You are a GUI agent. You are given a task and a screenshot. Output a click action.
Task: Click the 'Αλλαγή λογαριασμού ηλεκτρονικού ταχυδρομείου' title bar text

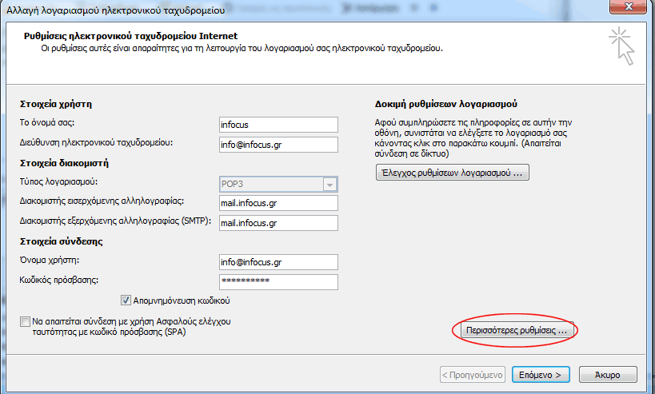pyautogui.click(x=116, y=10)
